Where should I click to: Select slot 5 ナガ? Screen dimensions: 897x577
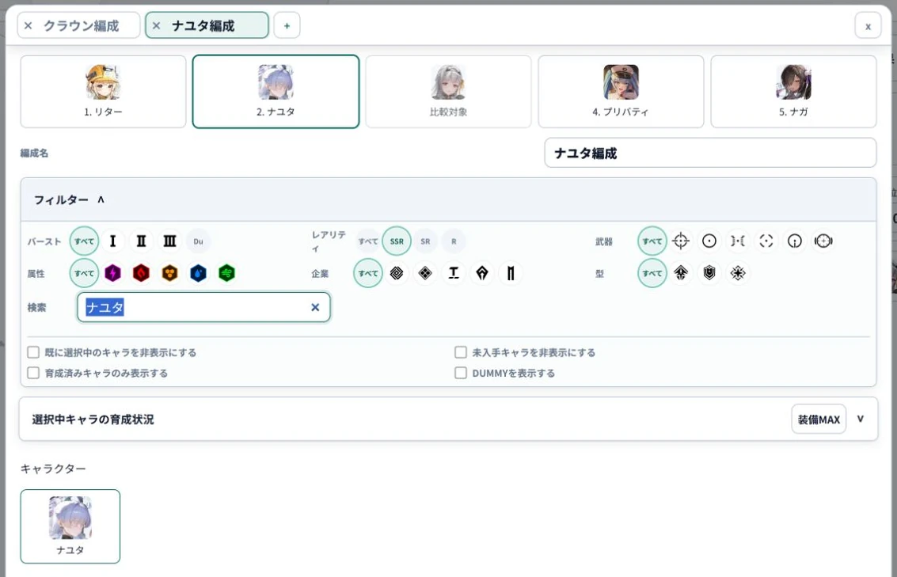(x=793, y=92)
